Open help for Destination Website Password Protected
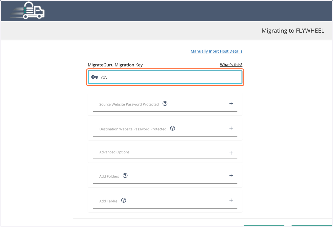333x227 pixels. coord(173,128)
